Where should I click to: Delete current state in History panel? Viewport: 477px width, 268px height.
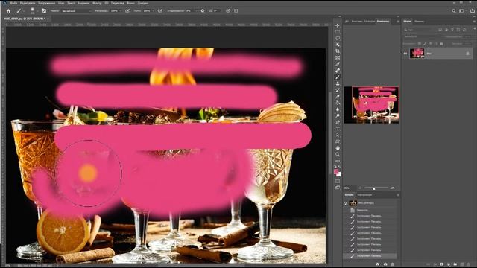click(x=393, y=264)
